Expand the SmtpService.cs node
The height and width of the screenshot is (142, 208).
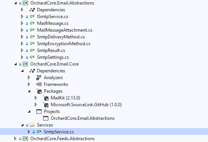pyautogui.click(x=29, y=132)
